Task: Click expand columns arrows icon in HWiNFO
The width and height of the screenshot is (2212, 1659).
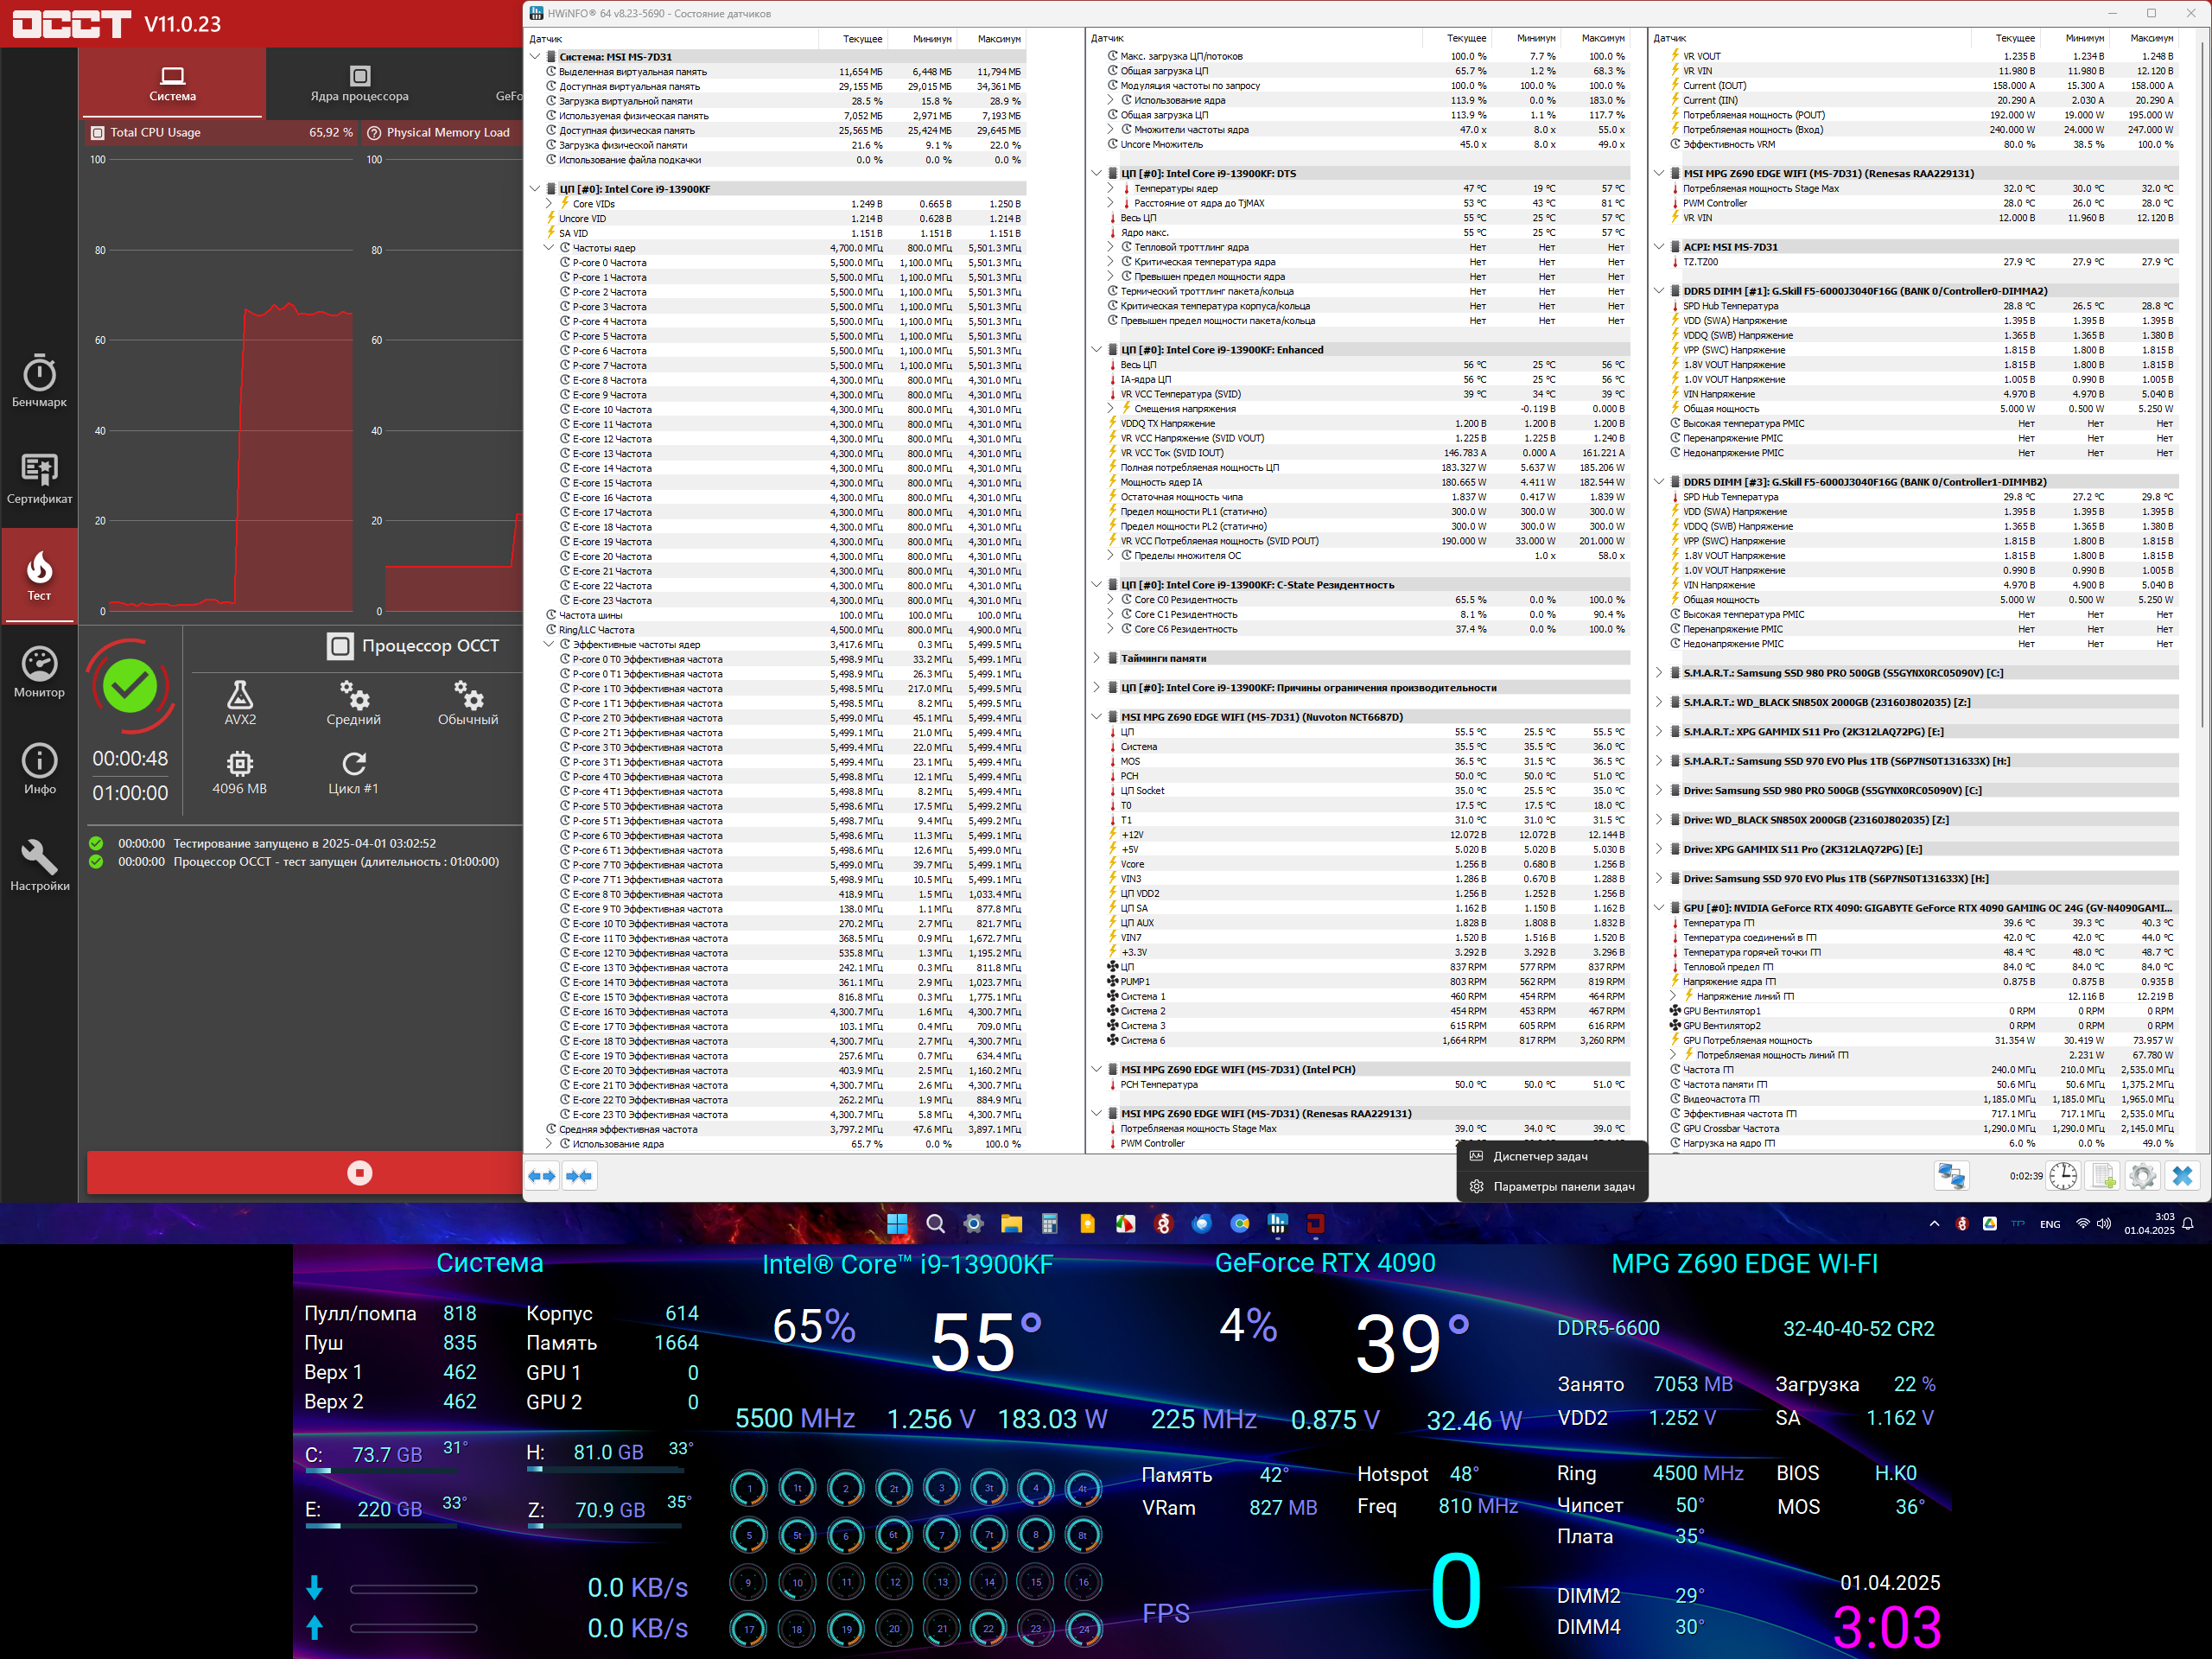Action: point(542,1176)
